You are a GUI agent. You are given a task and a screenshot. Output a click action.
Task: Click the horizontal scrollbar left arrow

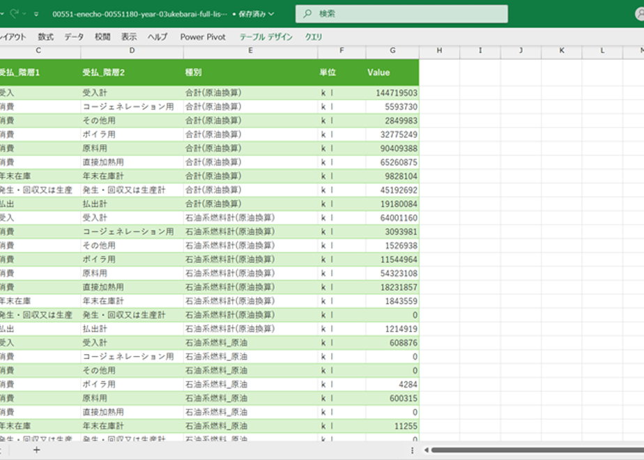427,450
